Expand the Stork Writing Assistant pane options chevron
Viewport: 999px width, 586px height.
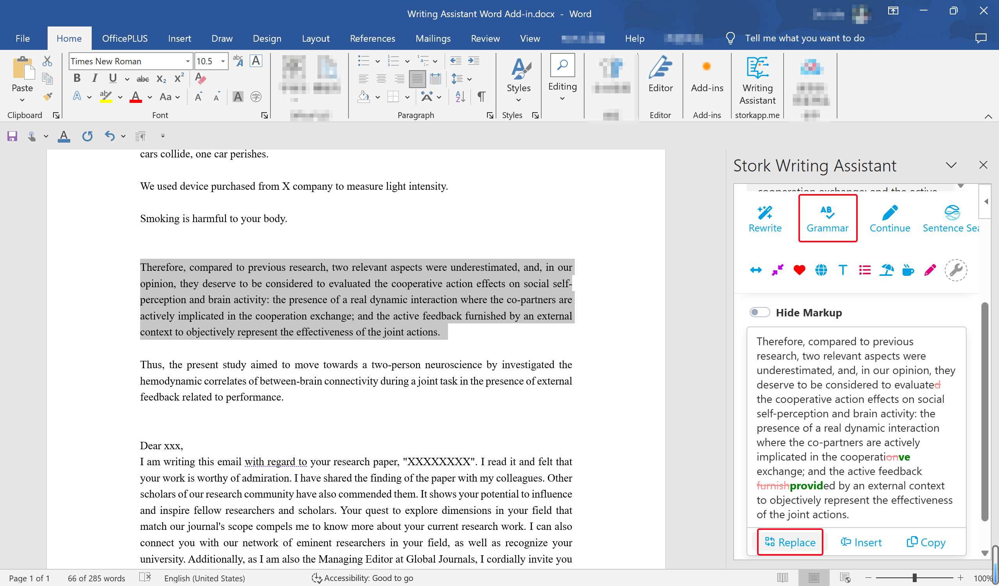pos(951,165)
